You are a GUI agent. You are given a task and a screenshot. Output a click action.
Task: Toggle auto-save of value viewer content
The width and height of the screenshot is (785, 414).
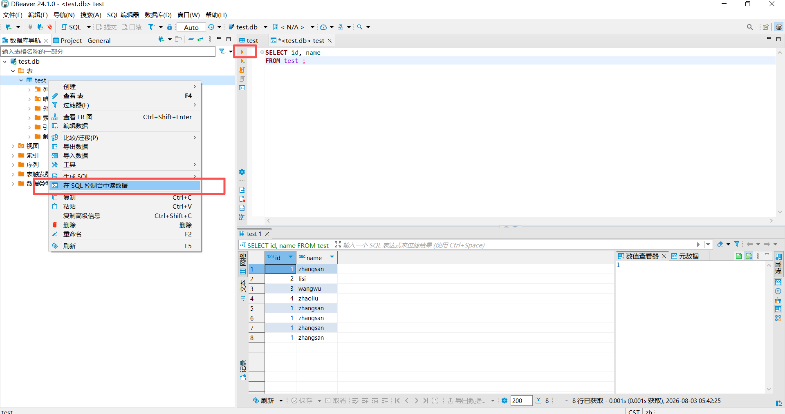(x=749, y=256)
